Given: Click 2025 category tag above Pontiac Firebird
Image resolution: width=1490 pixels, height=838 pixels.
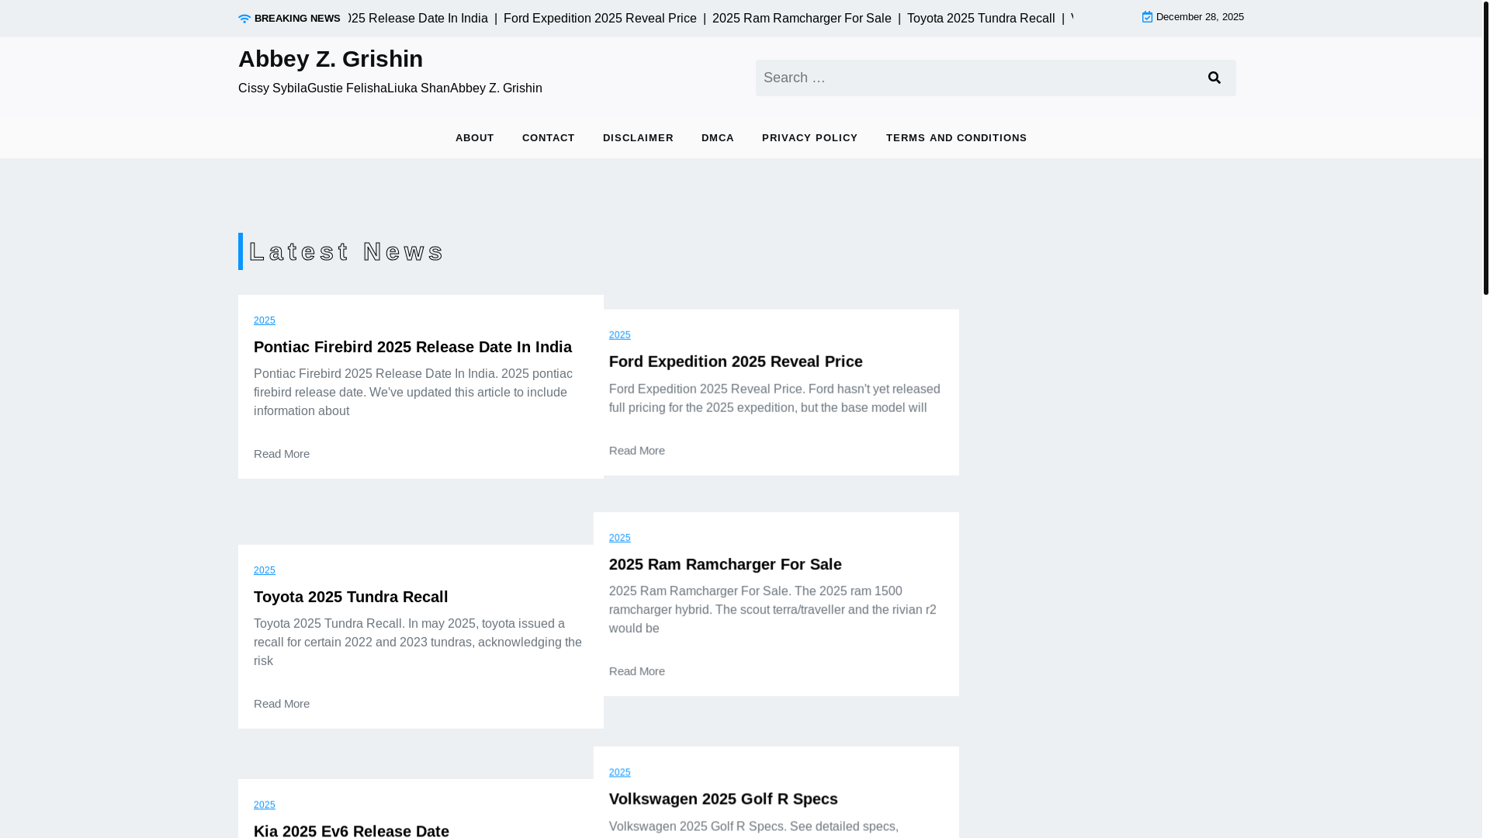Looking at the screenshot, I should tap(265, 320).
